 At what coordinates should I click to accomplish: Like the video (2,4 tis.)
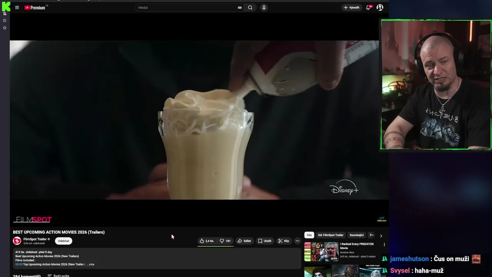(206, 241)
